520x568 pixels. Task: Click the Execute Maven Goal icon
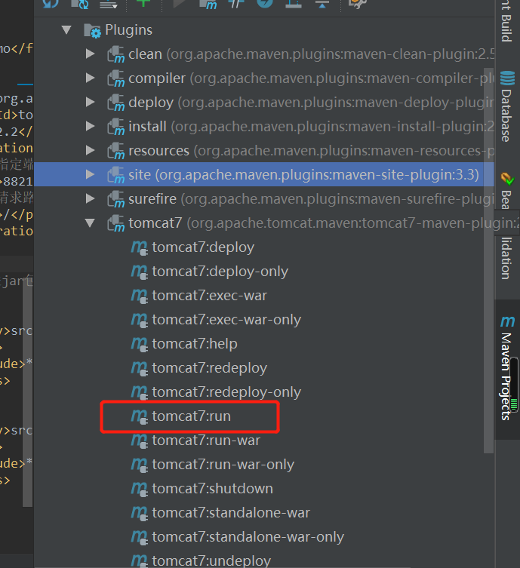[x=208, y=4]
